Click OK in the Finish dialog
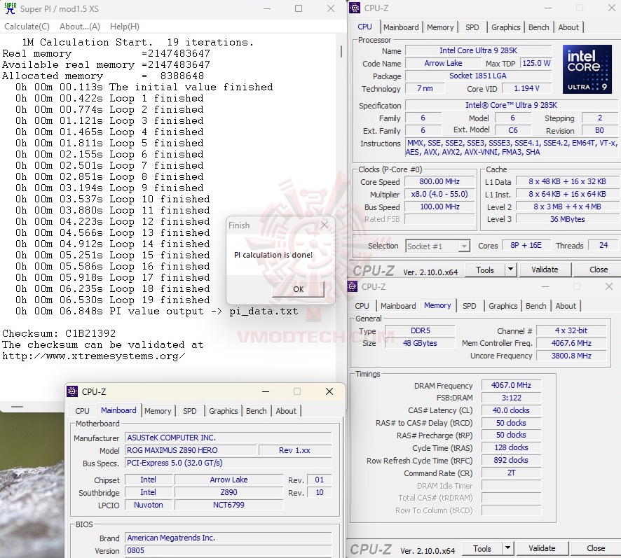Viewport: 621px width, 558px height. coord(298,289)
